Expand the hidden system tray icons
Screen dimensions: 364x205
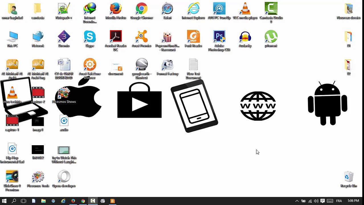coord(297,201)
